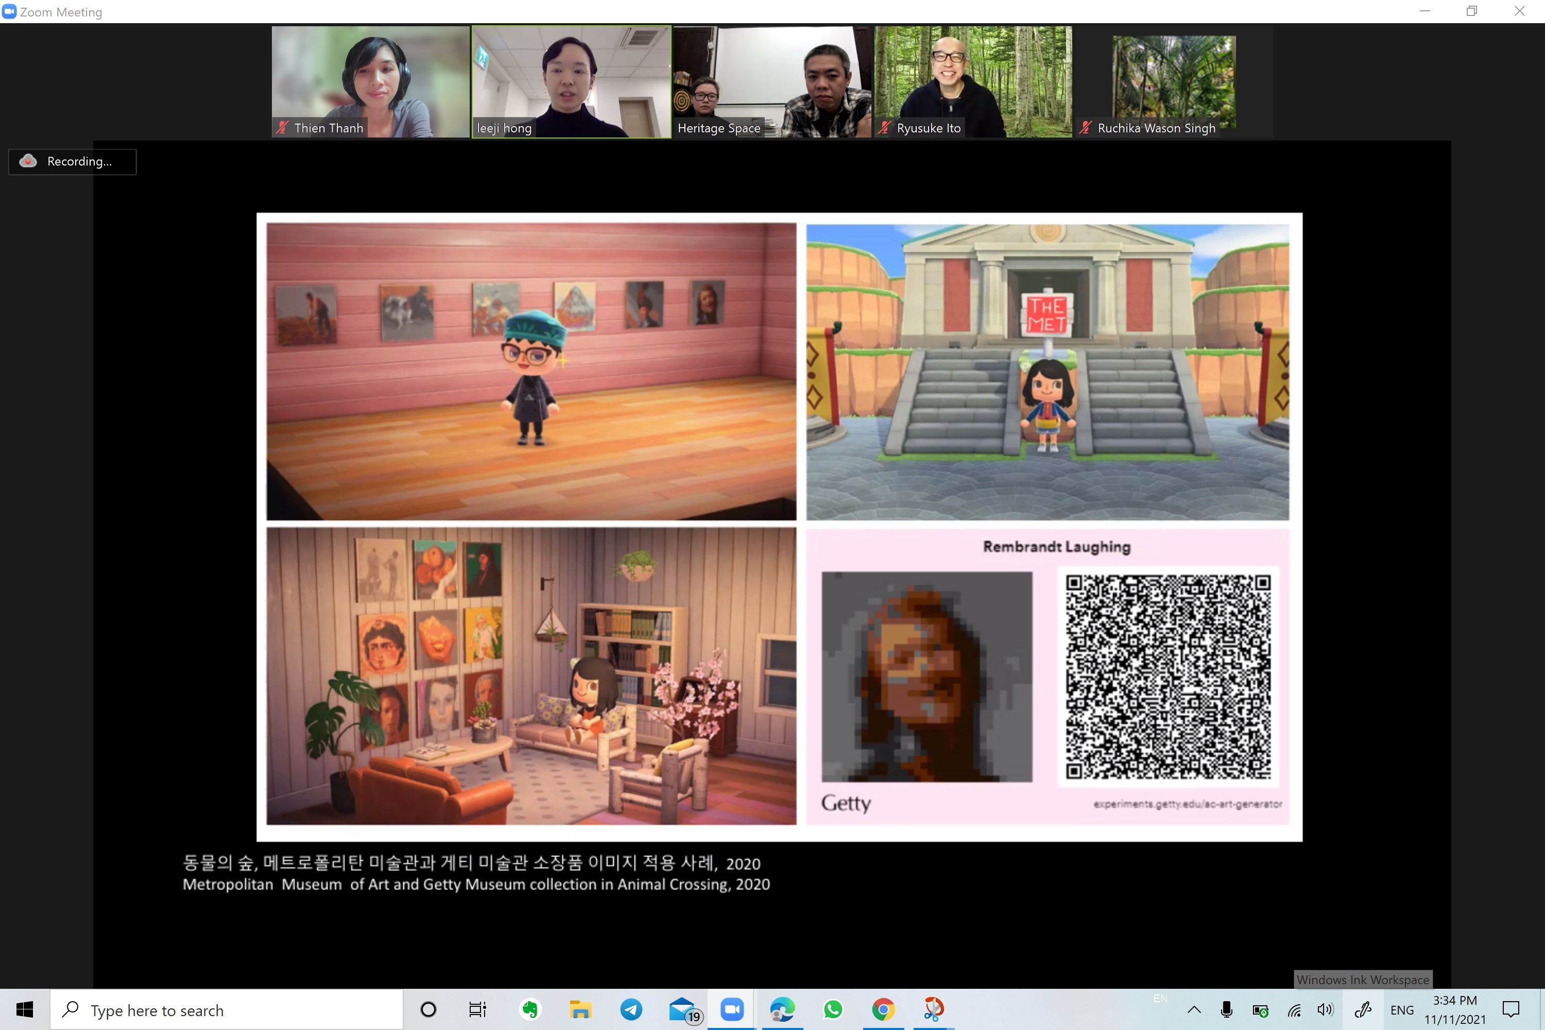The width and height of the screenshot is (1545, 1030).
Task: Open Task View from the taskbar
Action: (x=477, y=1009)
